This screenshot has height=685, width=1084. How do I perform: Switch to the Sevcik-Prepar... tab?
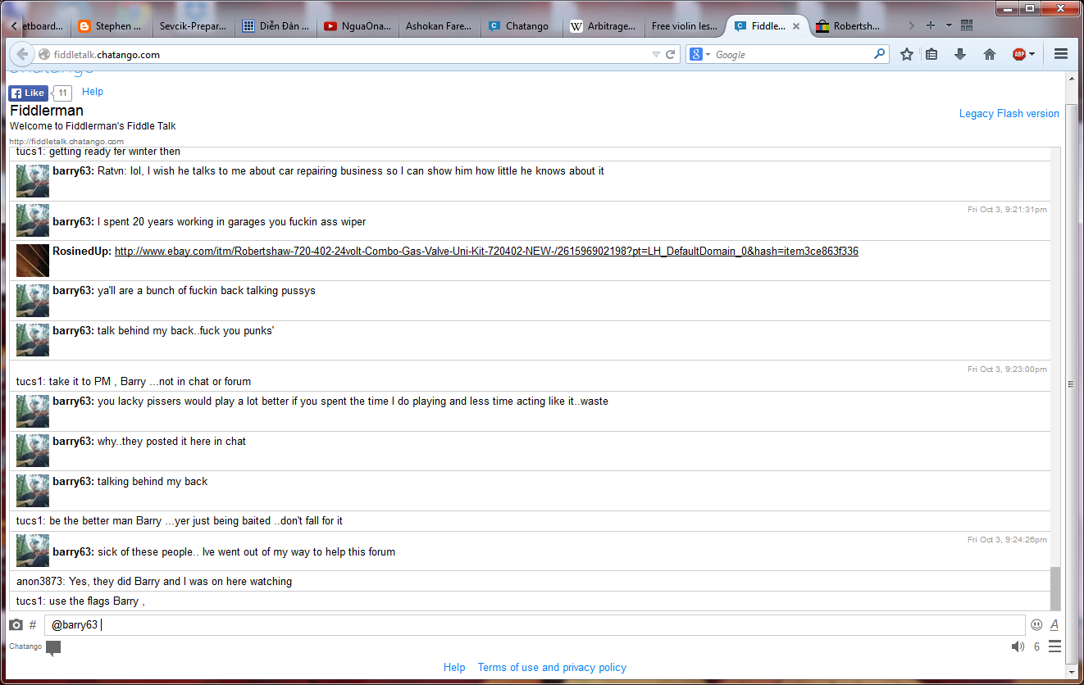pos(193,26)
